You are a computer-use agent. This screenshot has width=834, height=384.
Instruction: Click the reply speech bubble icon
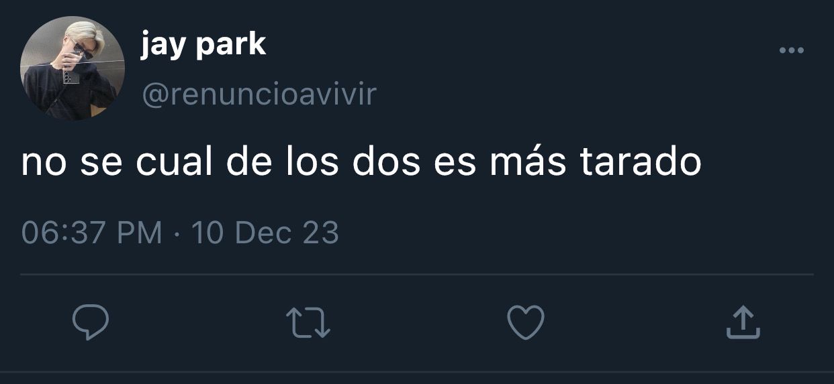pos(91,322)
